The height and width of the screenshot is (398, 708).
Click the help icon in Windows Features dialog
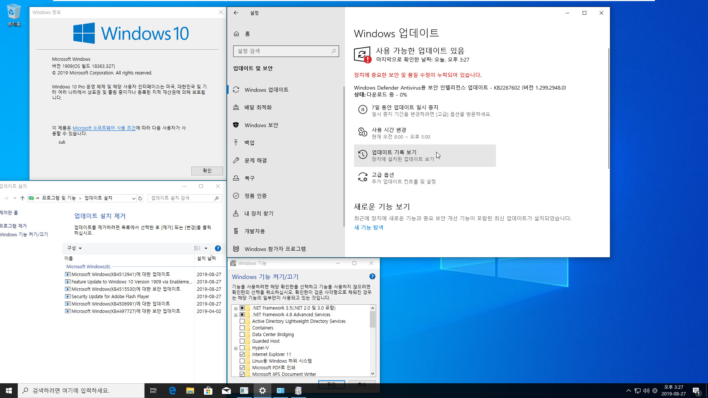coord(372,276)
